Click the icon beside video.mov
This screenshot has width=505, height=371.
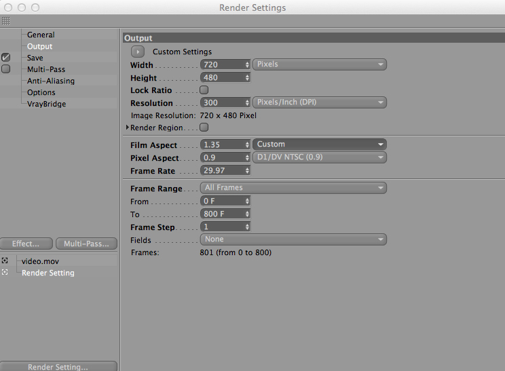[x=5, y=260]
